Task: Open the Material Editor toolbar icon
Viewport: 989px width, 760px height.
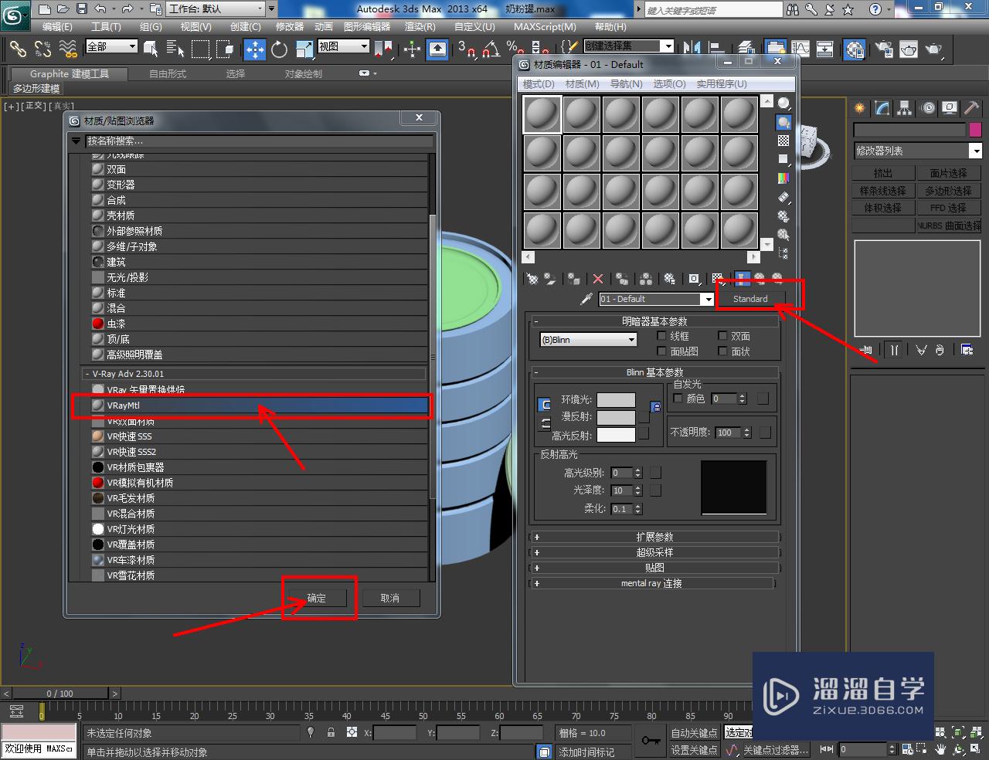Action: (x=855, y=49)
